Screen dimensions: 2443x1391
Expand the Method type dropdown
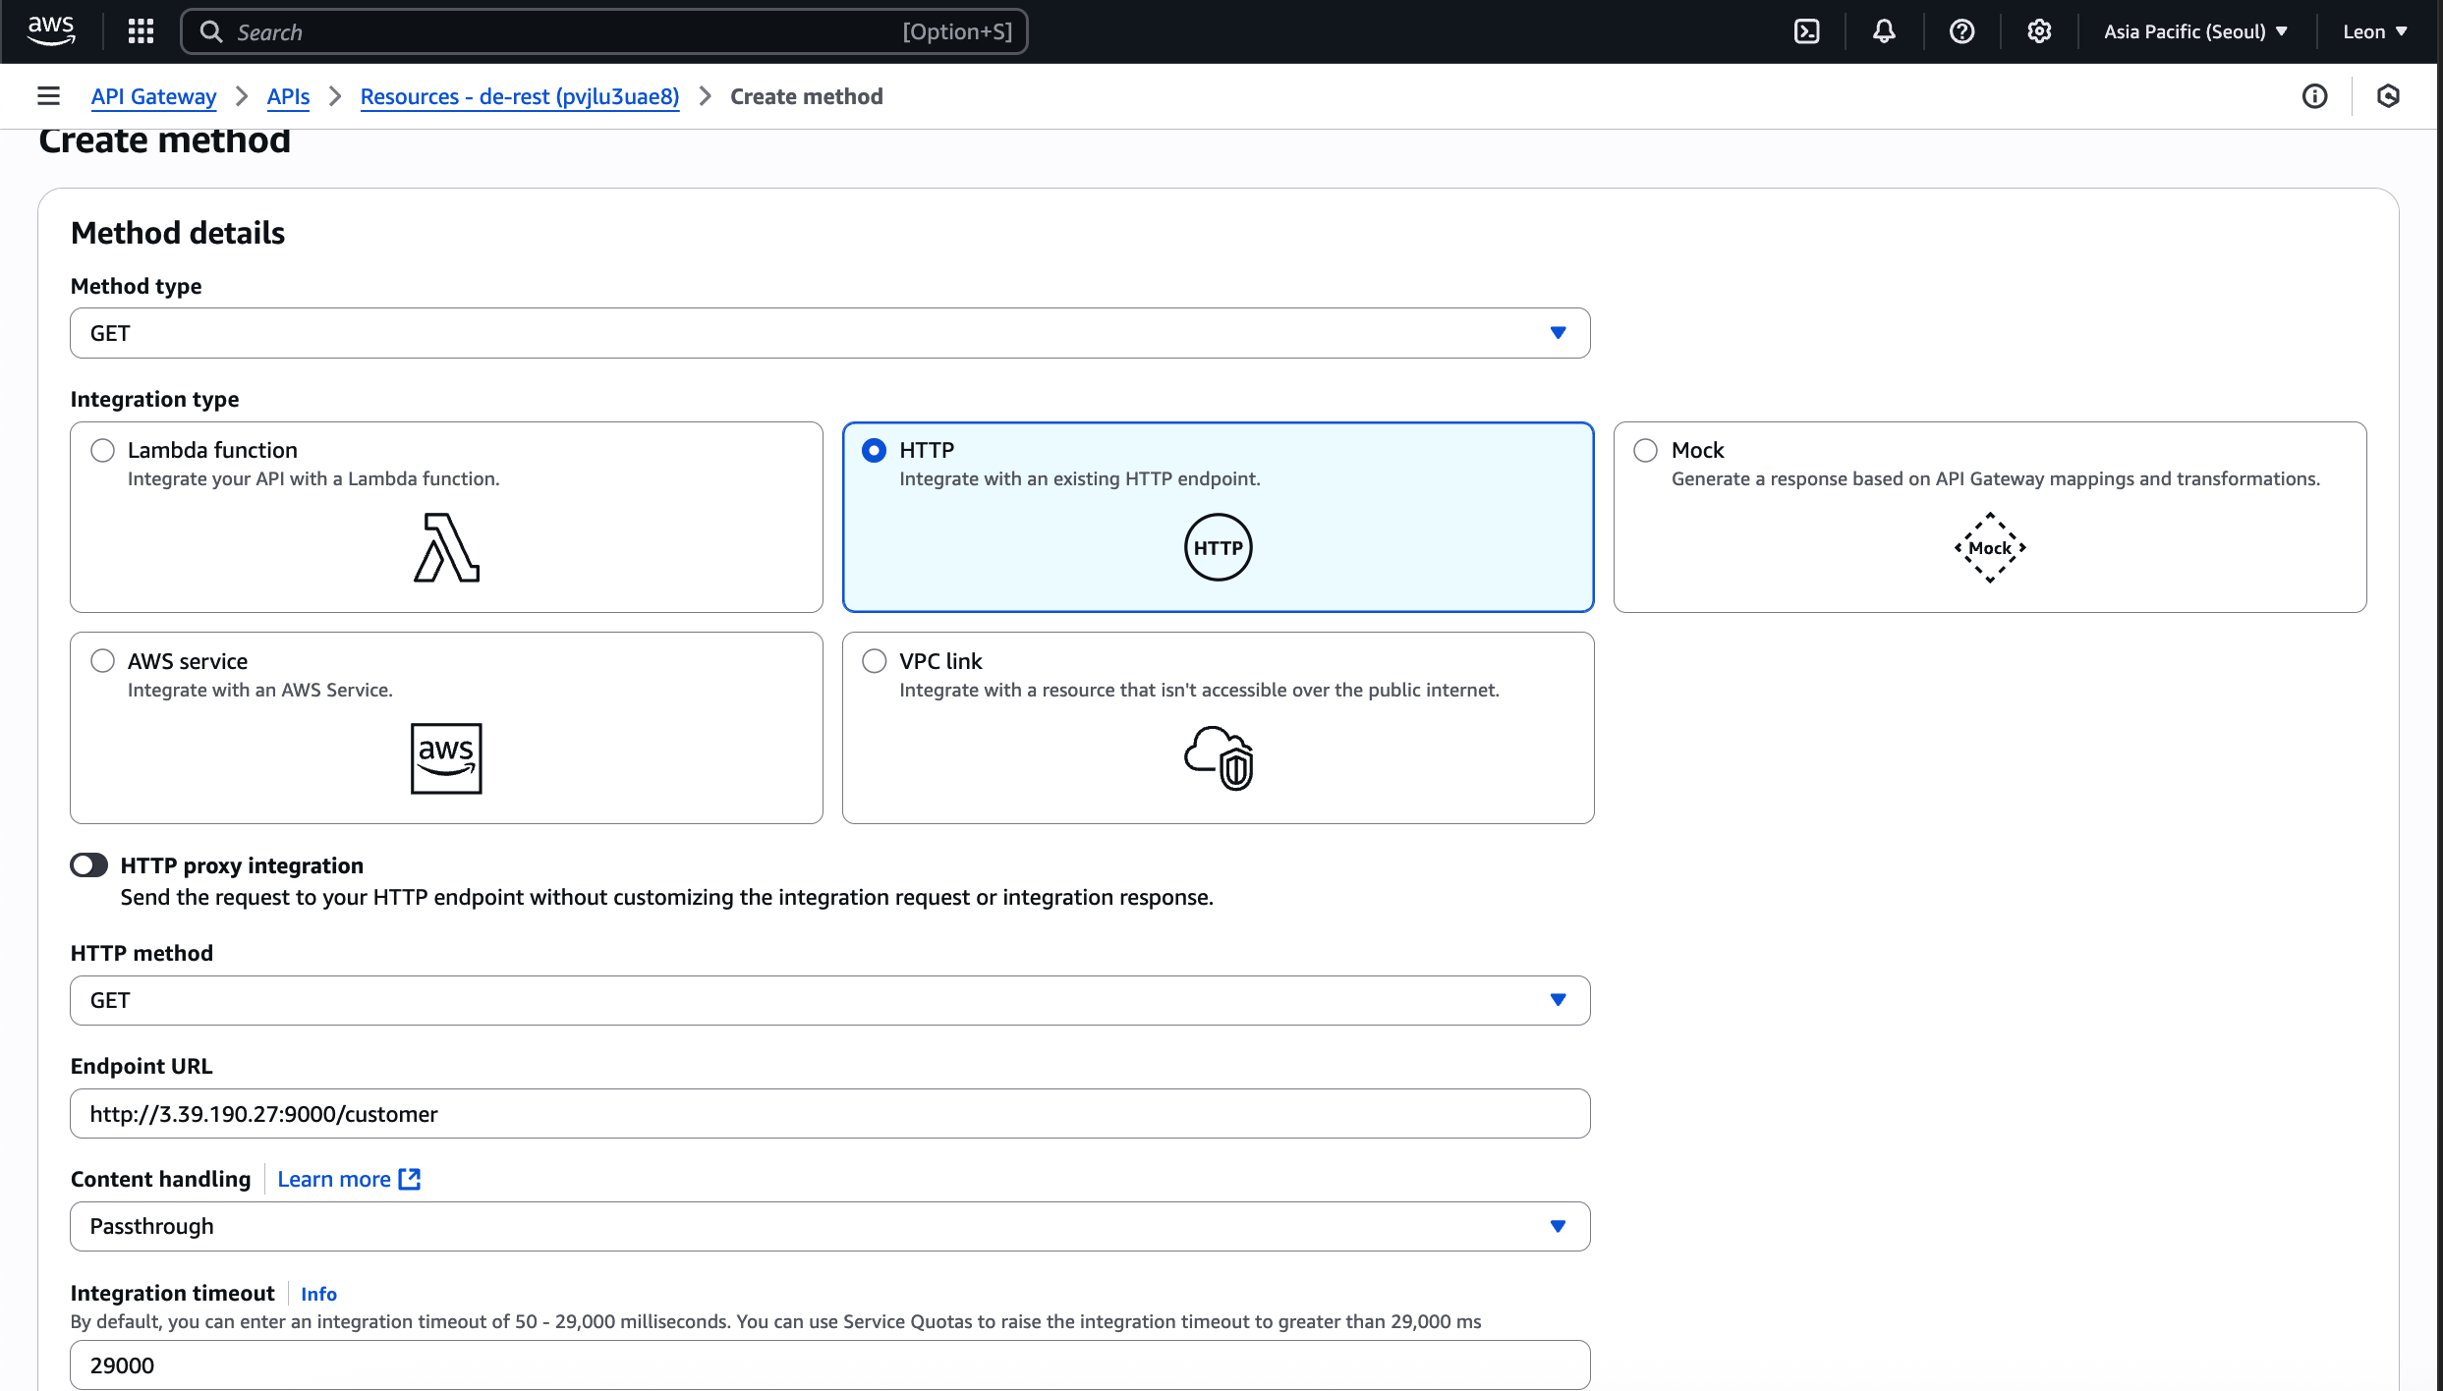click(829, 333)
